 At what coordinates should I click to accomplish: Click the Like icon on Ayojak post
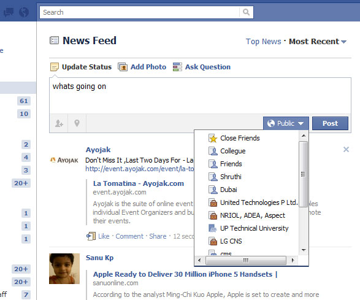91,236
